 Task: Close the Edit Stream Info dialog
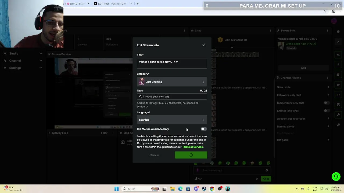pyautogui.click(x=203, y=45)
